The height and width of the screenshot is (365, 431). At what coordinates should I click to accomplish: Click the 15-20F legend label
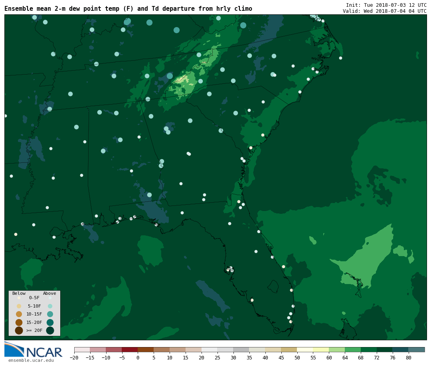click(34, 322)
